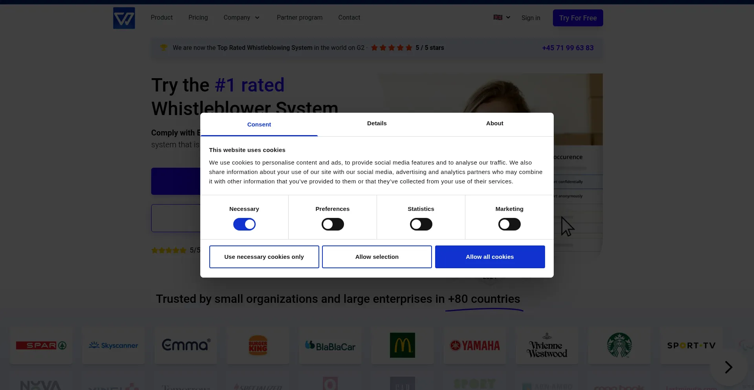Screen dimensions: 754x390
Task: Enable the Marketing cookies toggle
Action: pos(509,224)
